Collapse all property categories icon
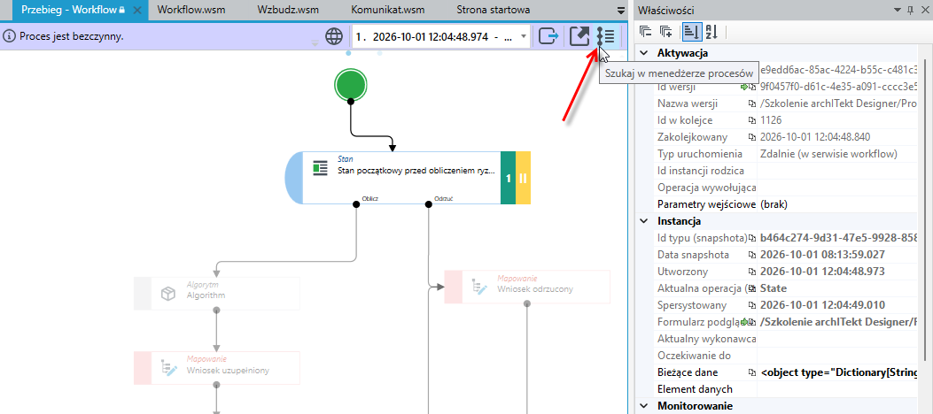 pos(646,32)
